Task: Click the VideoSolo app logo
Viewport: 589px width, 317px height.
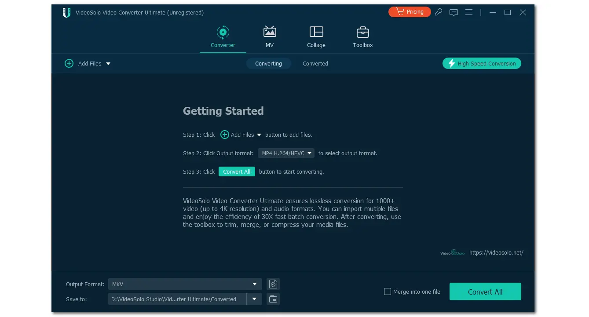Action: point(66,12)
